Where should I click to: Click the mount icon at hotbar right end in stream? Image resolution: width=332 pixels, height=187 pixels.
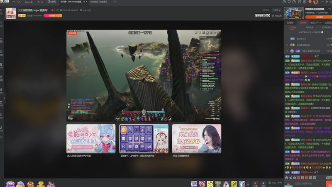tap(170, 119)
